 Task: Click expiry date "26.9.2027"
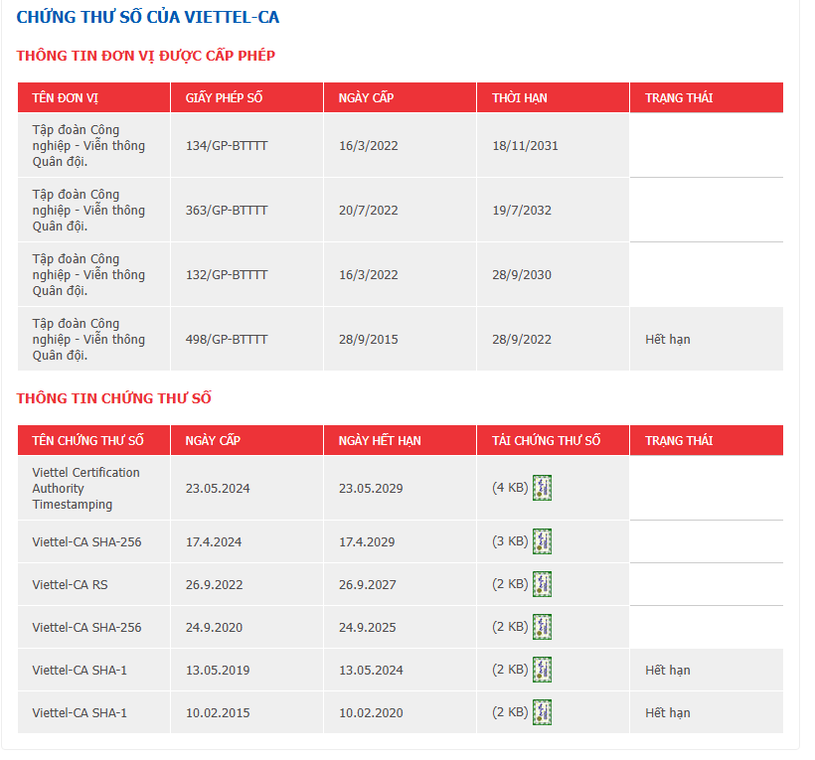coord(368,584)
